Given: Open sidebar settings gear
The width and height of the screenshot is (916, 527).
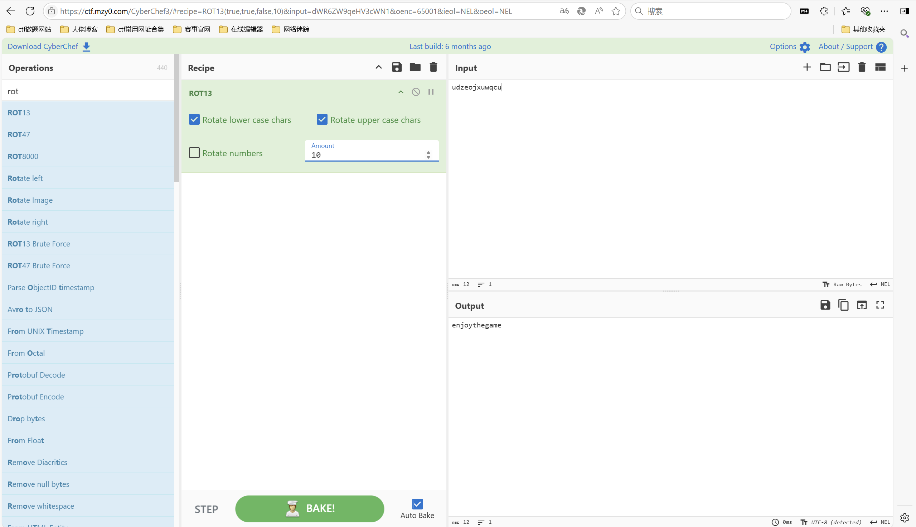Looking at the screenshot, I should point(905,518).
